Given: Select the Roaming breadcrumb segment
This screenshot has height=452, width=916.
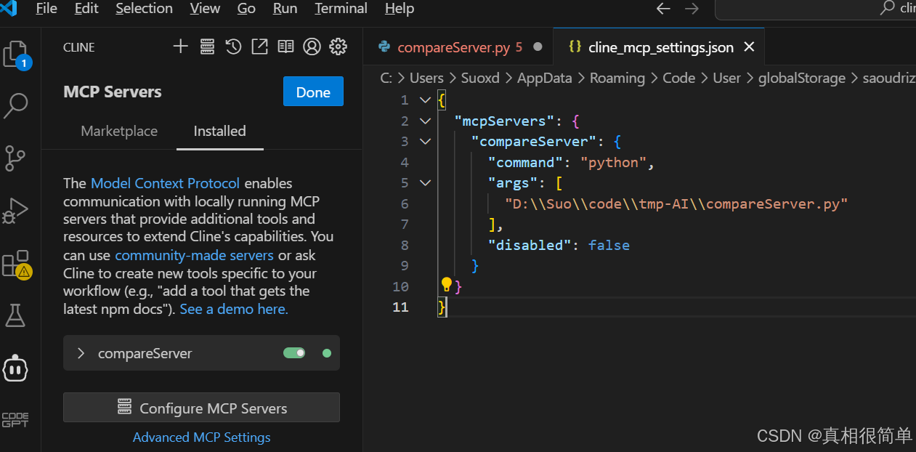Looking at the screenshot, I should [617, 78].
